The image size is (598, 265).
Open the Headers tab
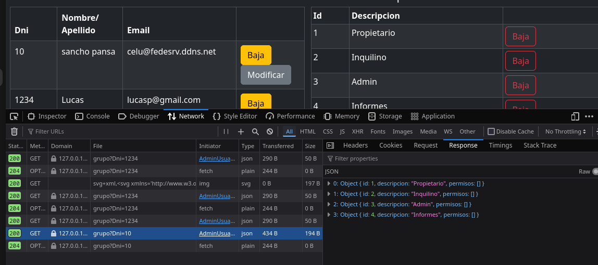pos(355,145)
